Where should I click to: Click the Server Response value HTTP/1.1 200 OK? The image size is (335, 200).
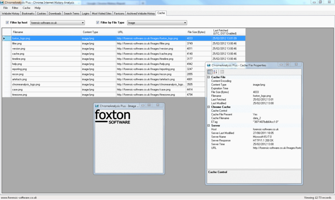pyautogui.click(x=263, y=141)
